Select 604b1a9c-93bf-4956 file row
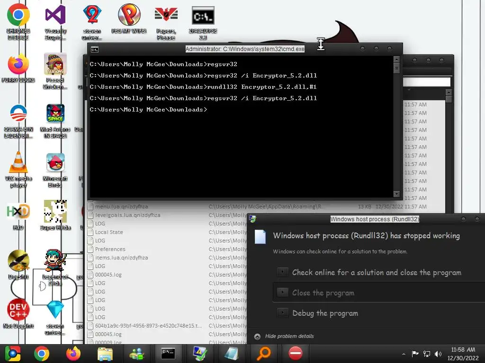The width and height of the screenshot is (485, 363). click(x=167, y=326)
